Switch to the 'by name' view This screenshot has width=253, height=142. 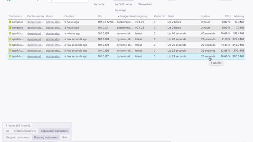pos(99,4)
